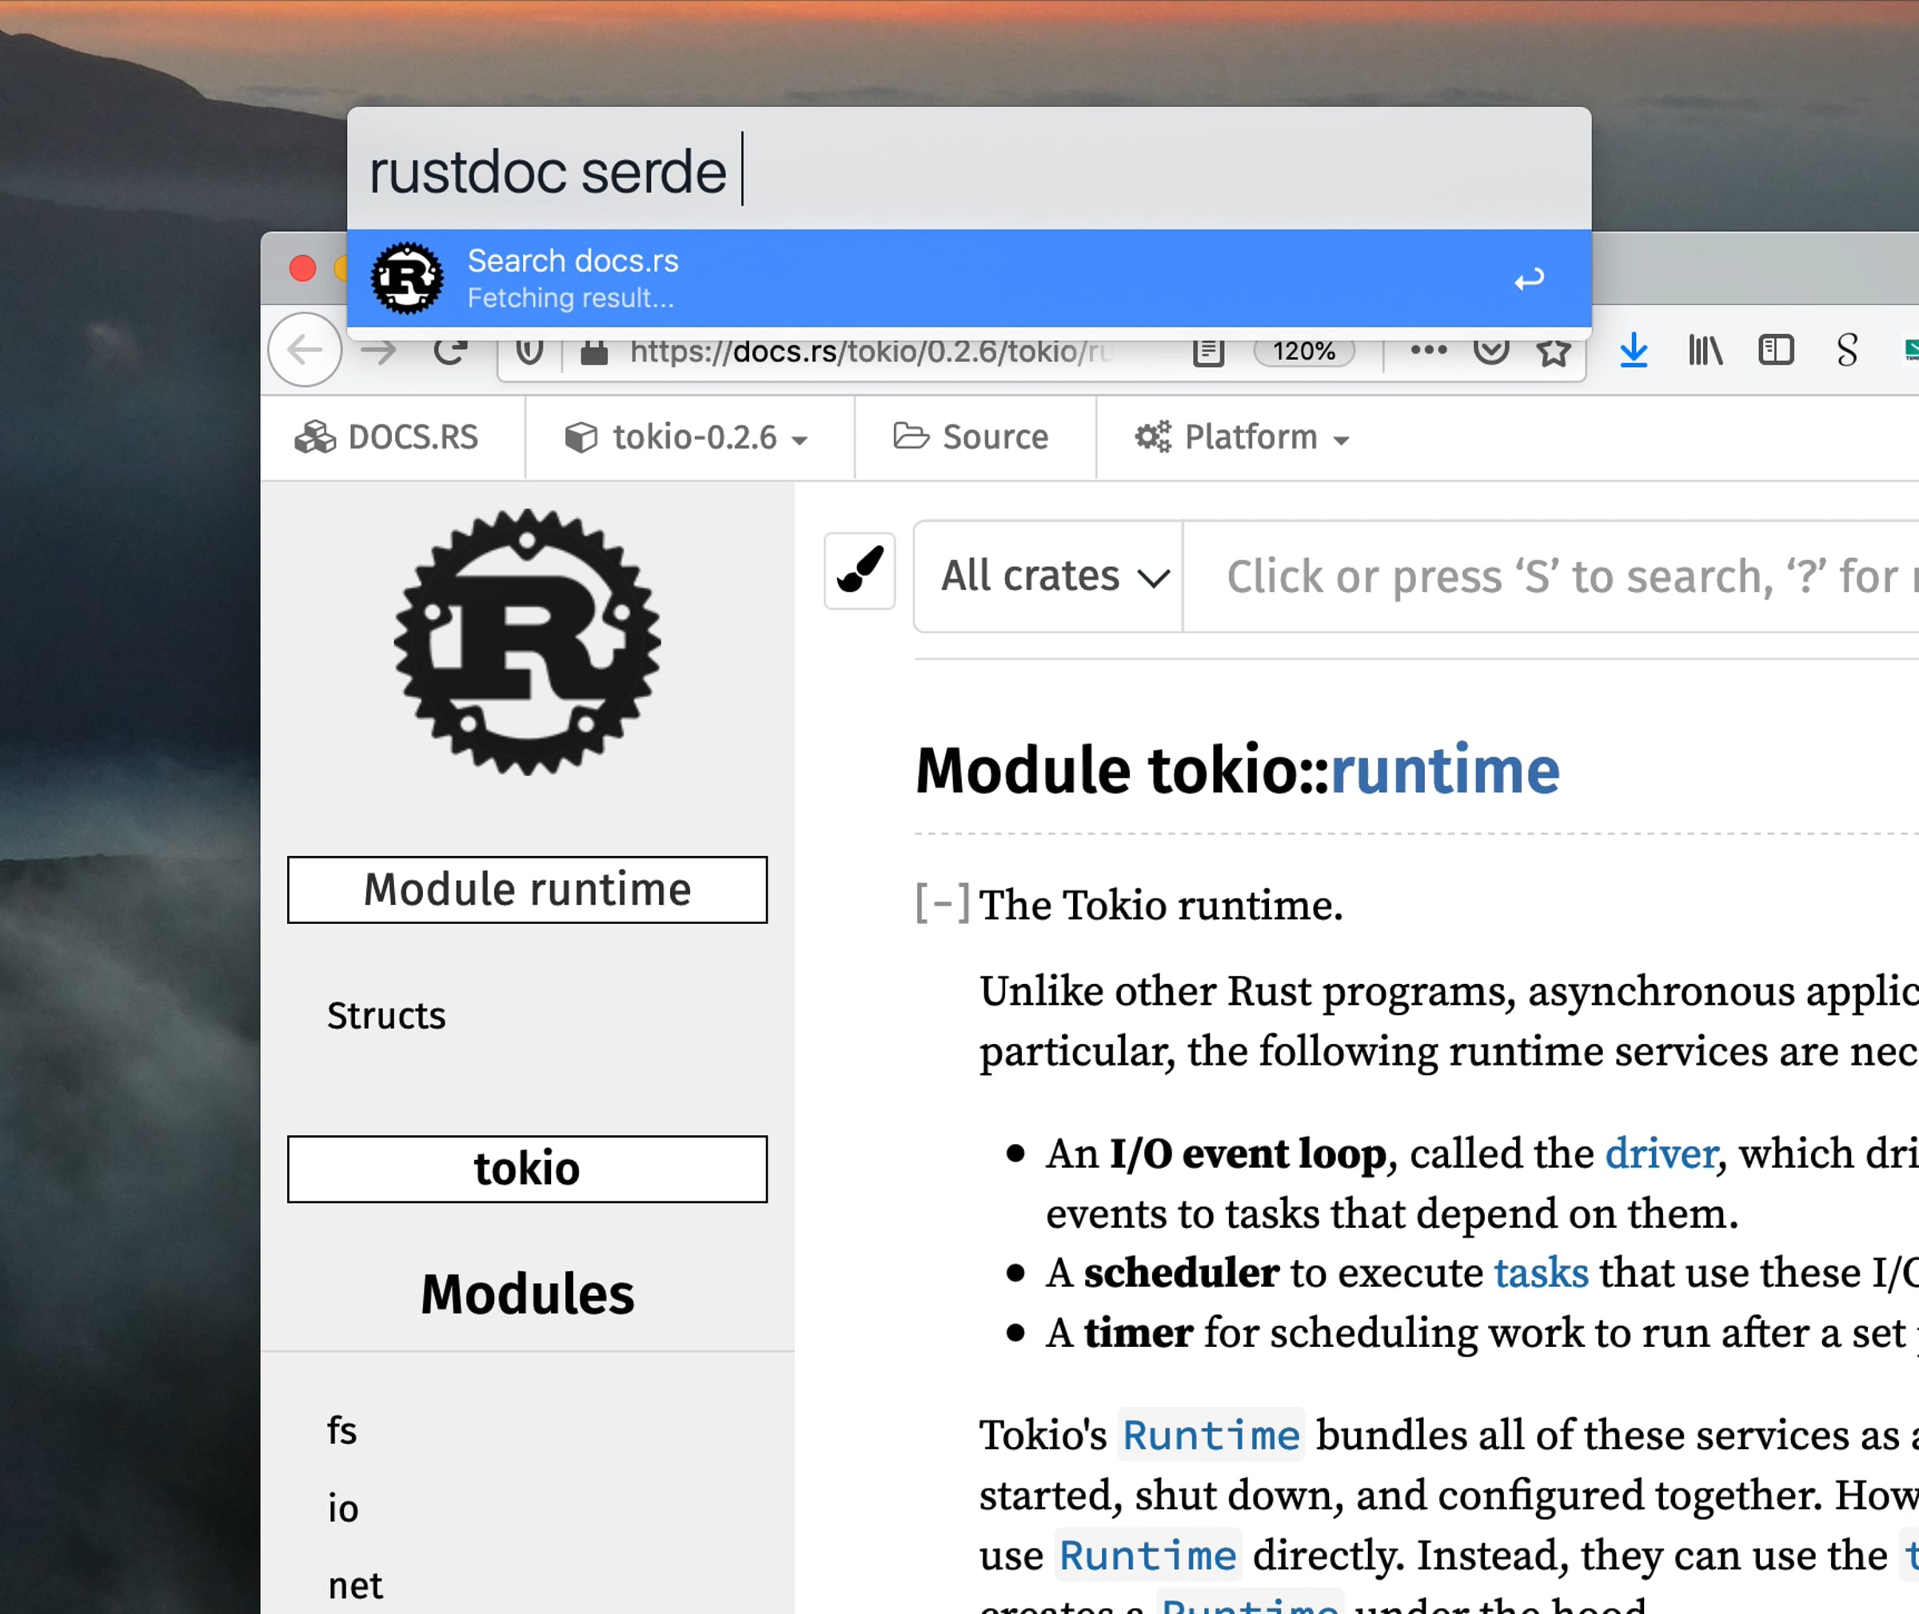Click the Module runtime sidebar heading

(x=527, y=890)
